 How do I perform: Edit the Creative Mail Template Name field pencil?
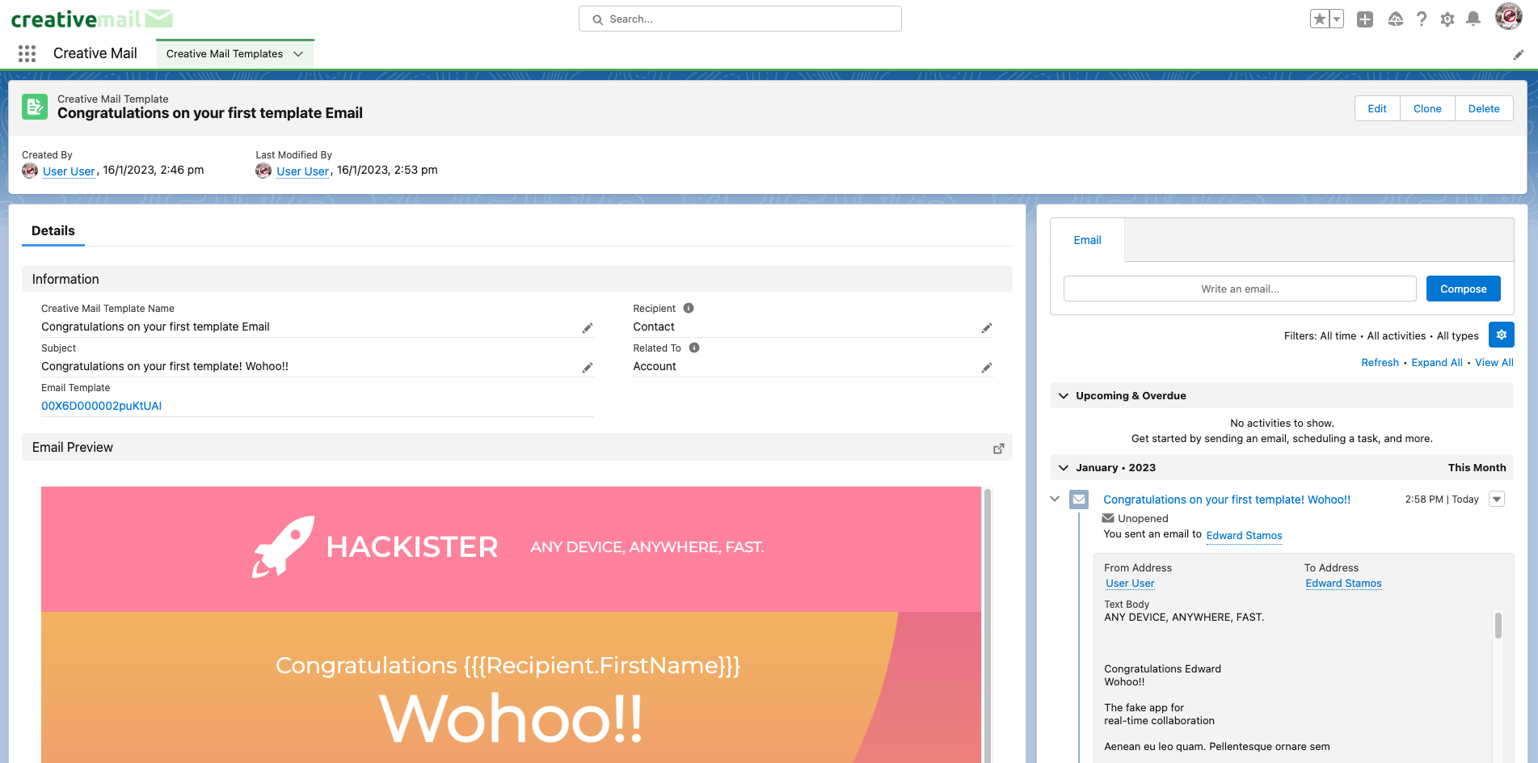(x=588, y=327)
